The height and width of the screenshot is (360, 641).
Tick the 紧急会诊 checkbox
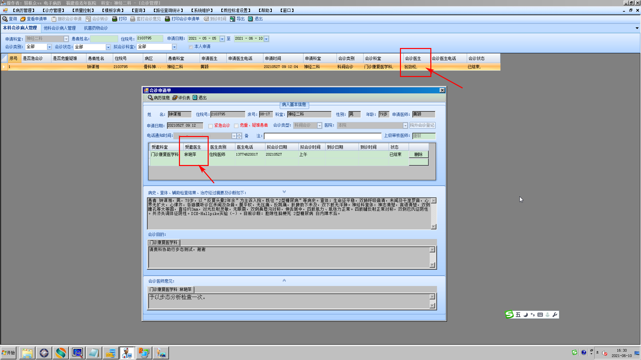tap(211, 126)
